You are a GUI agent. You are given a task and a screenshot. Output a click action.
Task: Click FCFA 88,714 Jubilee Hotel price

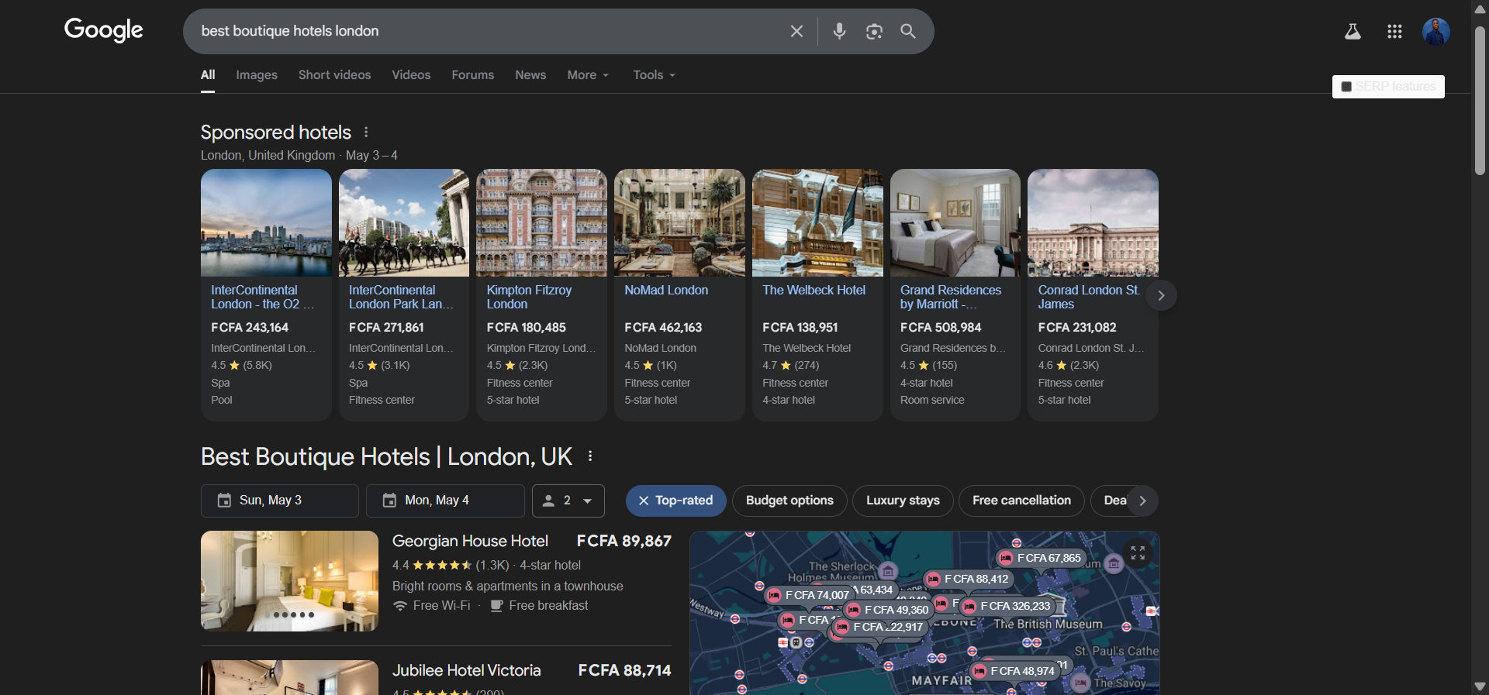(624, 670)
